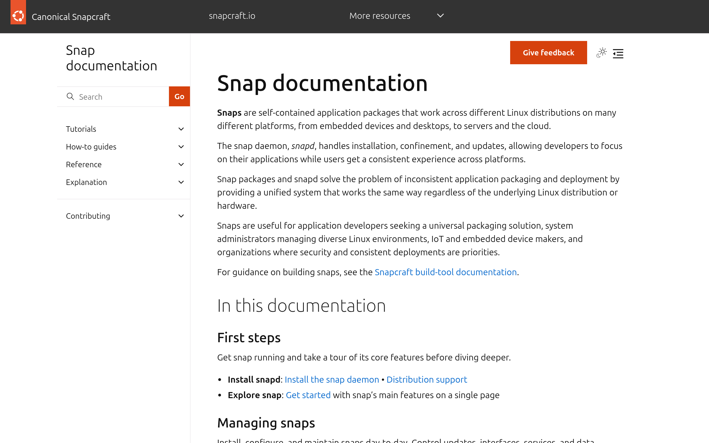709x443 pixels.
Task: Open the More resources menu
Action: [x=380, y=16]
